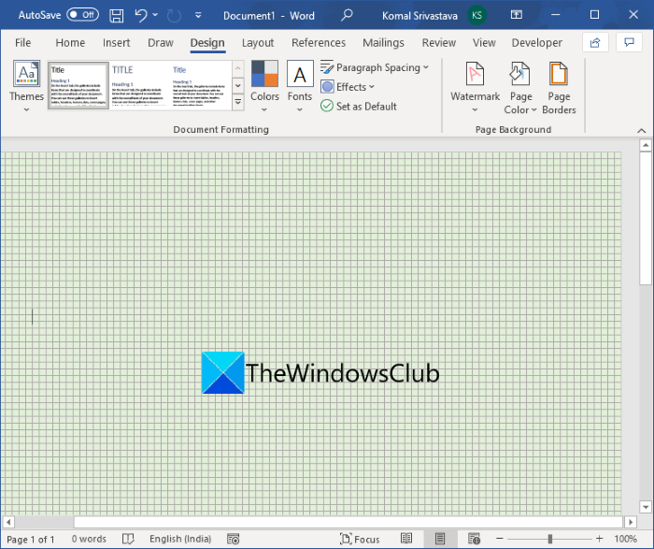This screenshot has width=654, height=549.
Task: Click the zoom in plus button
Action: click(600, 539)
